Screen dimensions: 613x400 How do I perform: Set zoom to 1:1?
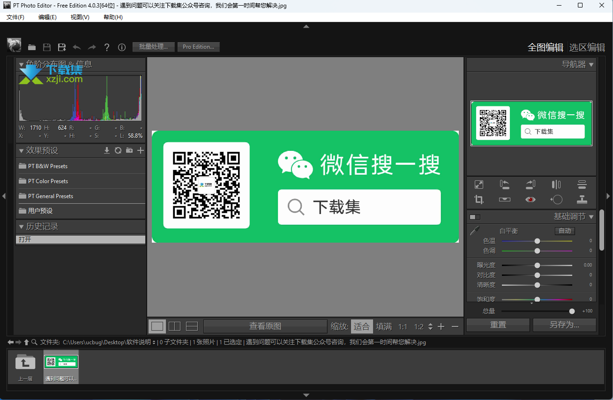click(x=403, y=326)
